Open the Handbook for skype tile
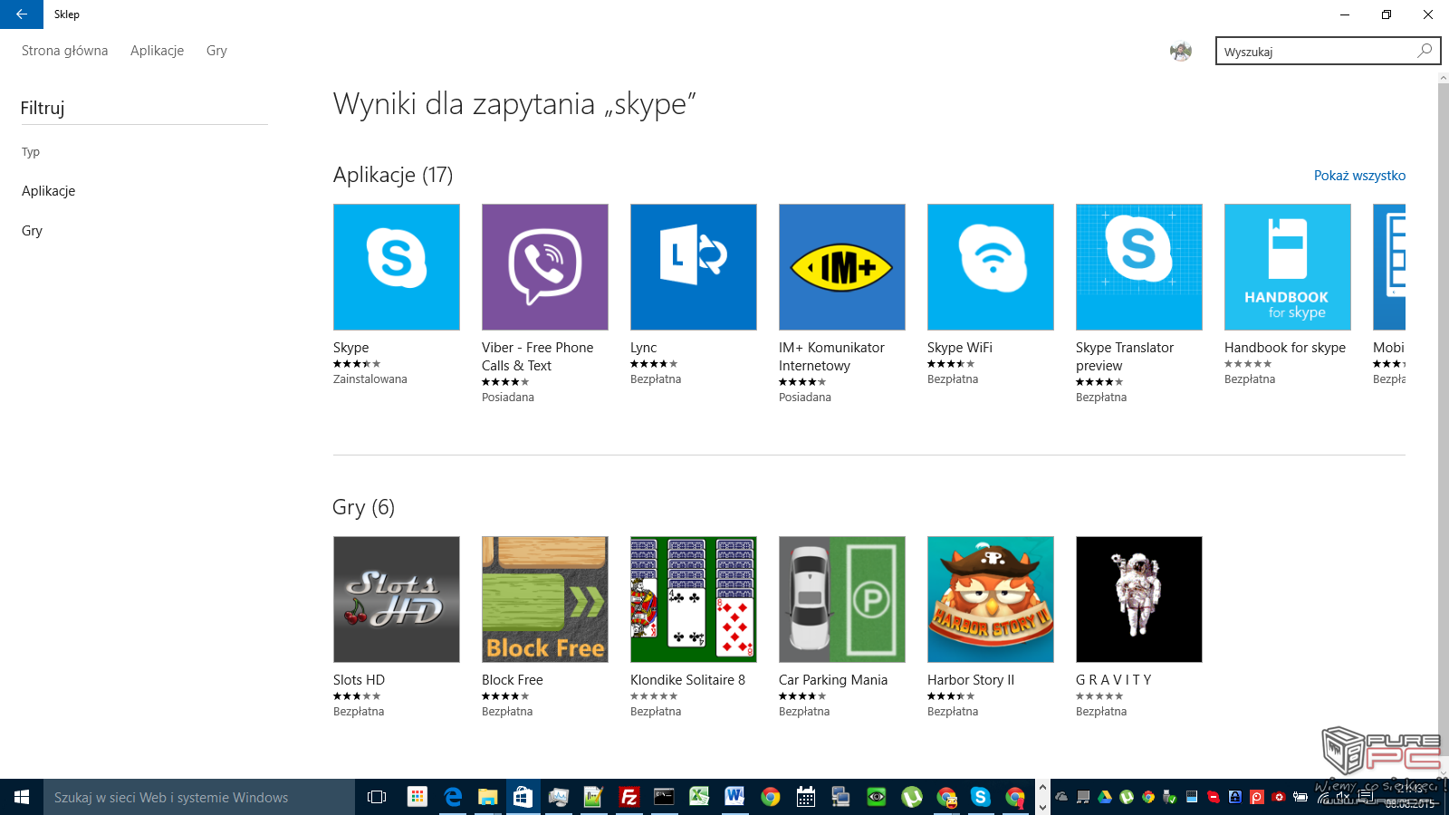1449x815 pixels. pyautogui.click(x=1288, y=267)
